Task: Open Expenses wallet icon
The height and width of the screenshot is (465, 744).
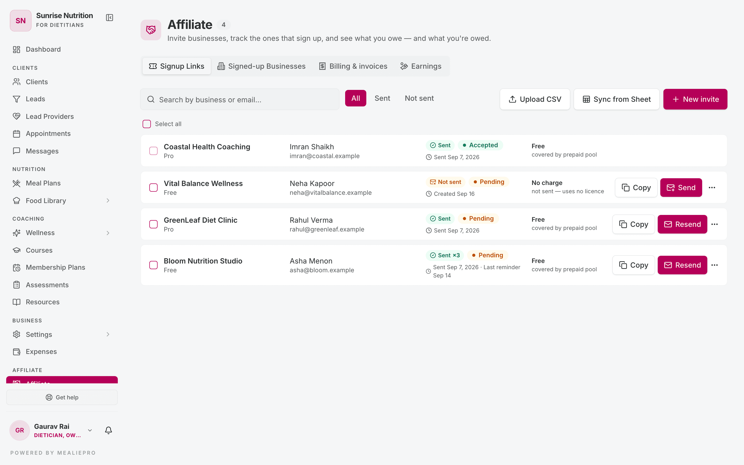Action: (17, 352)
